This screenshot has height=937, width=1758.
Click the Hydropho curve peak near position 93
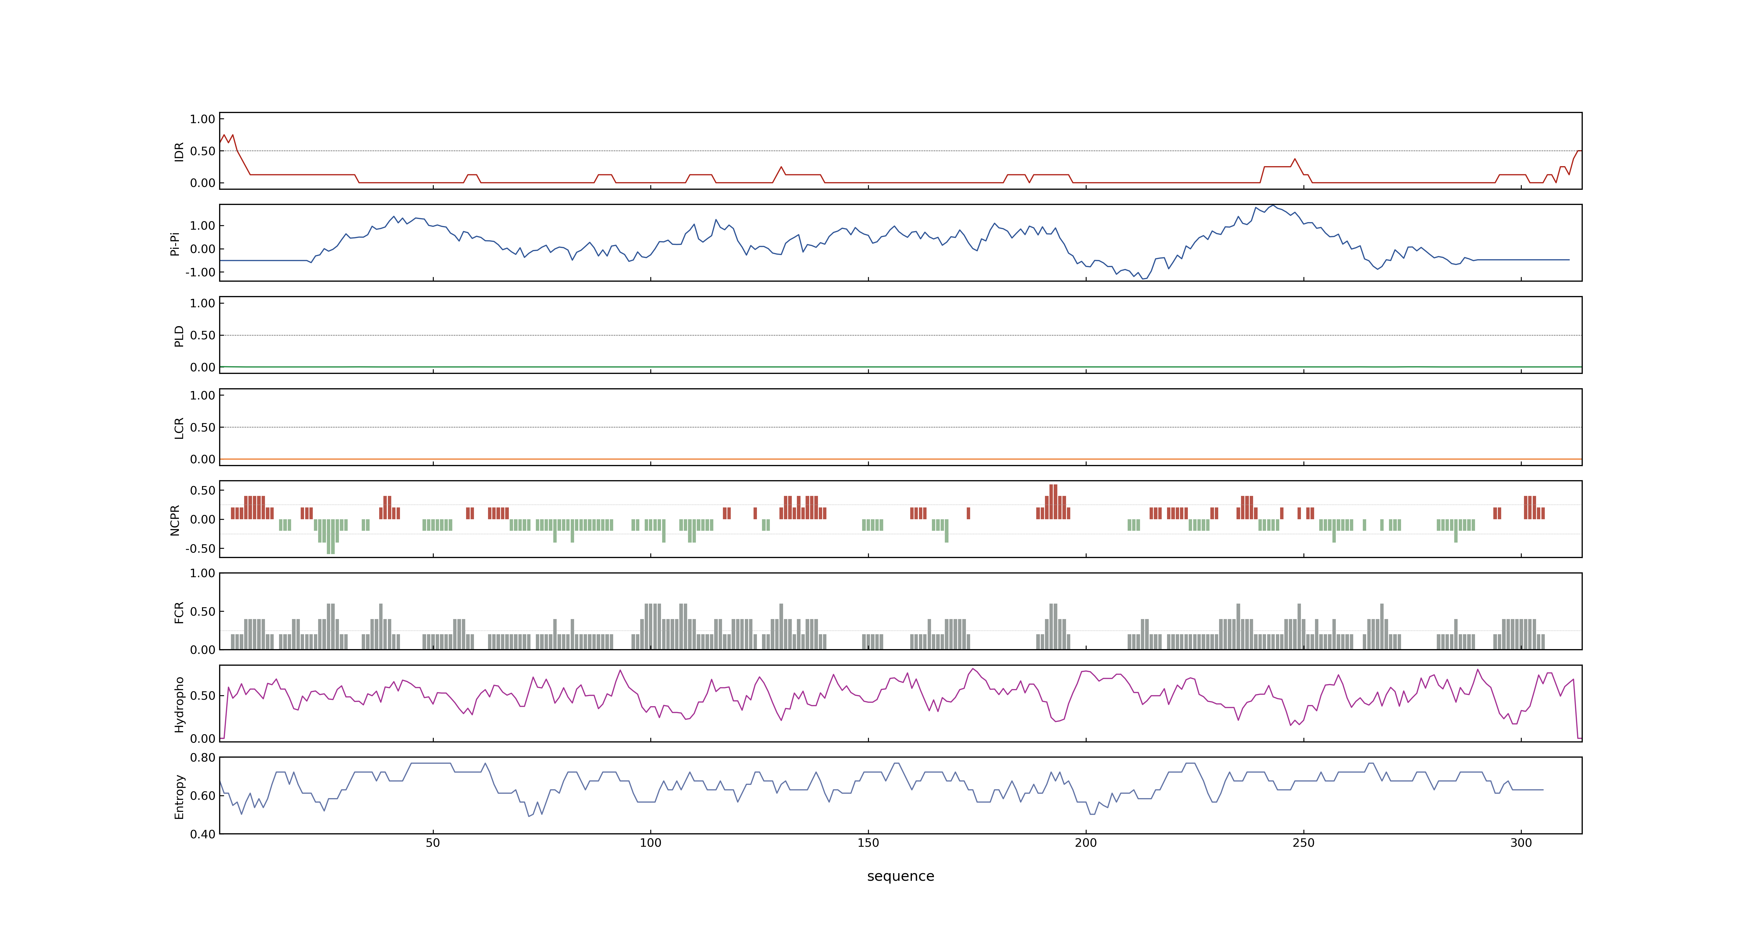coord(620,670)
